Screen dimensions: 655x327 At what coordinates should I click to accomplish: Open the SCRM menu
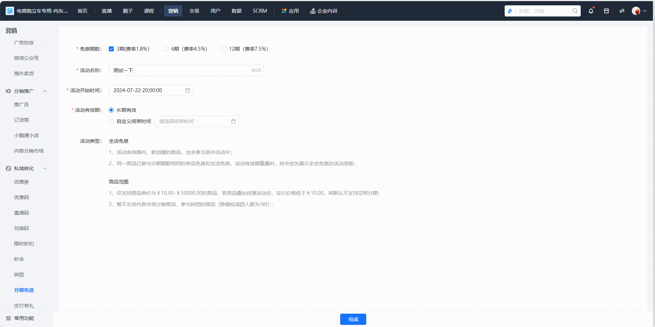pyautogui.click(x=260, y=11)
